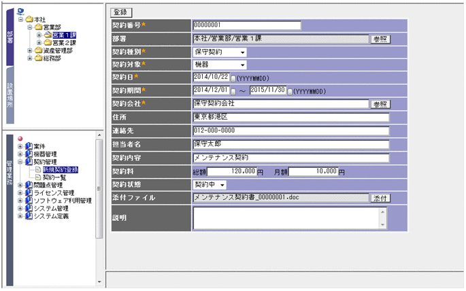Image resolution: width=466 pixels, height=291 pixels.
Task: Open the 契約対象 dropdown
Action: pos(220,65)
